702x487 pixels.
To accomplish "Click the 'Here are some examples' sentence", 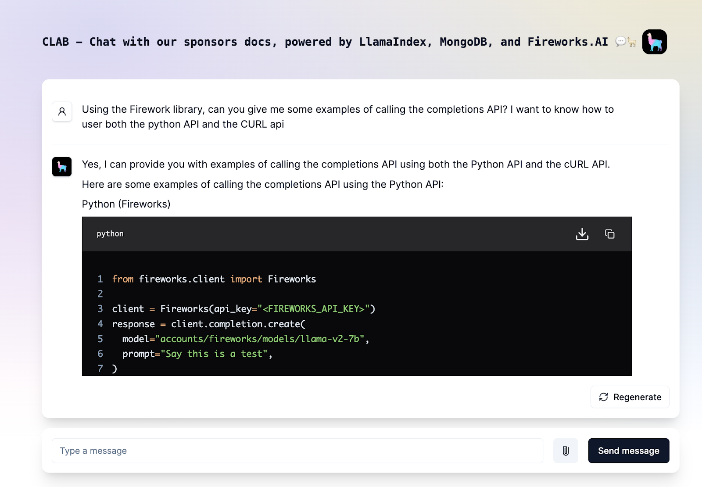I will coord(263,184).
